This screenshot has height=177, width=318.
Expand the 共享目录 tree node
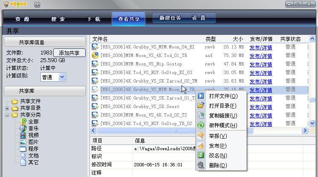tap(7, 108)
